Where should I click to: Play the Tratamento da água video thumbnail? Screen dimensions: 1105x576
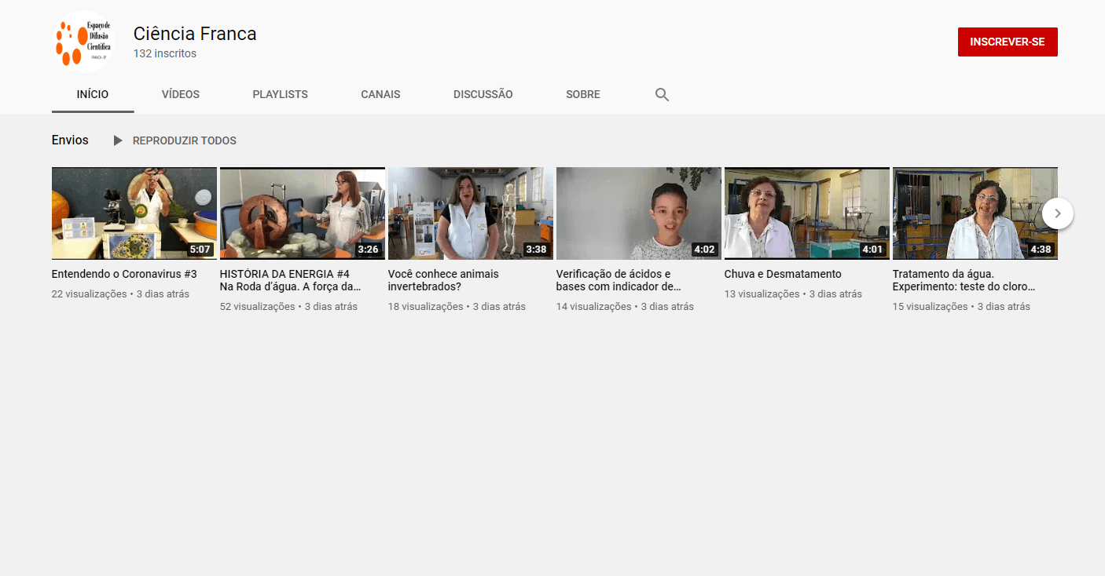tap(975, 213)
